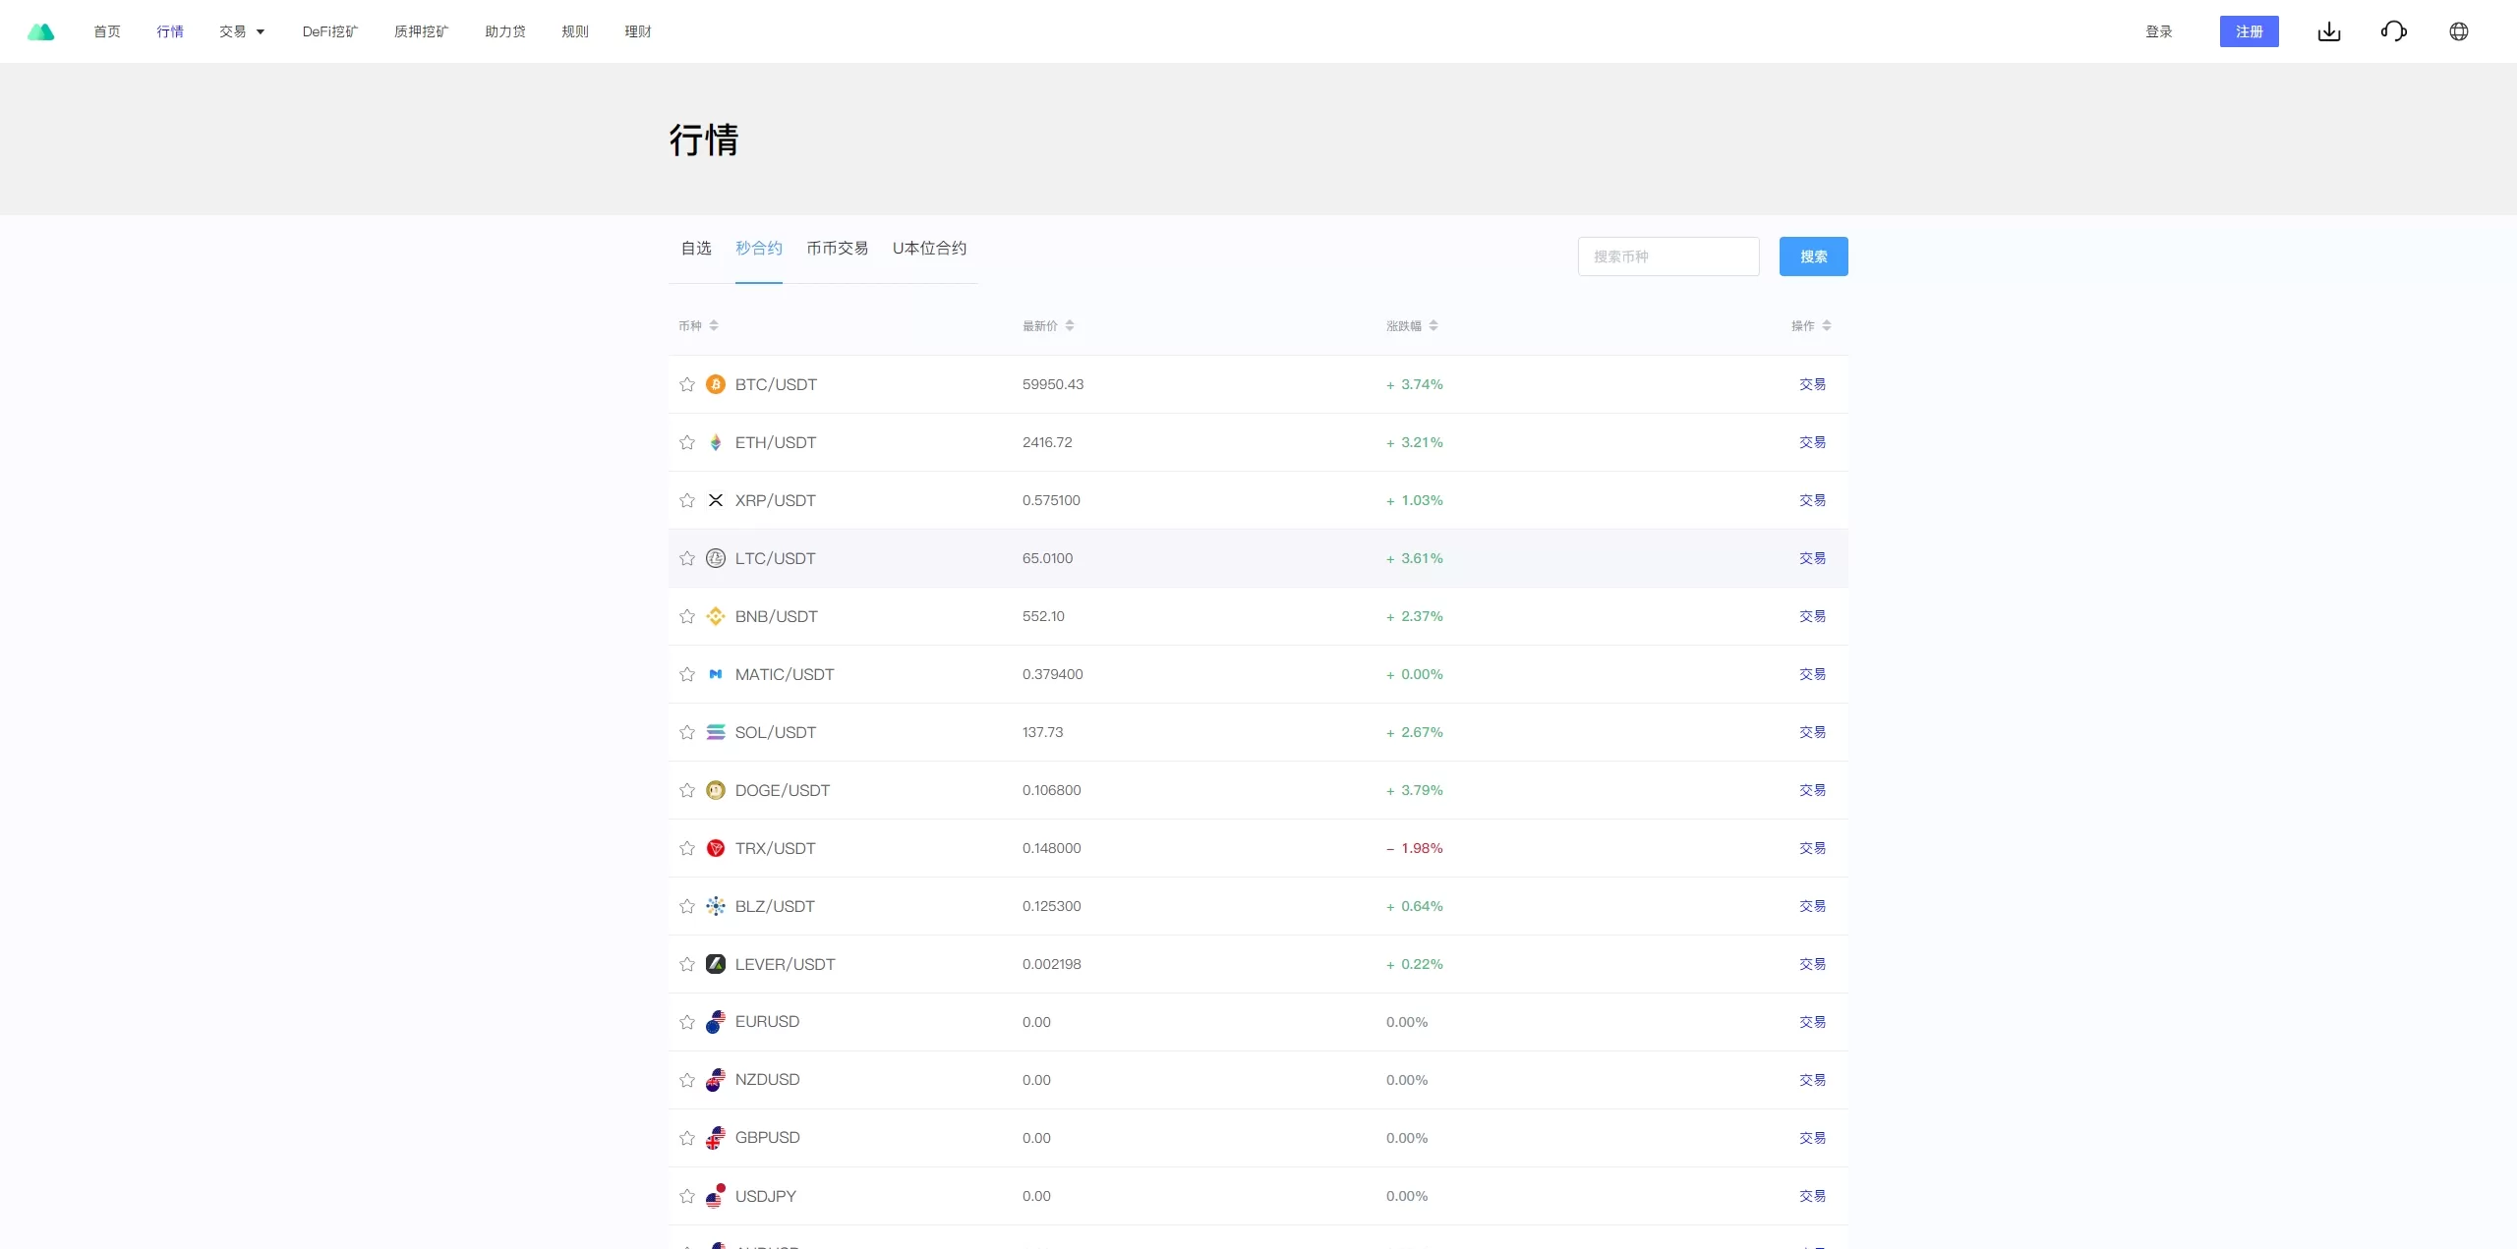Click the TRX red coin icon
This screenshot has height=1249, width=2517.
tap(716, 848)
